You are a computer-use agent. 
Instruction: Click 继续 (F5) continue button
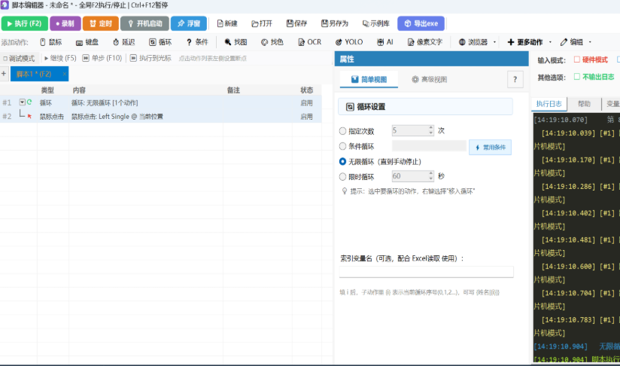[60, 58]
